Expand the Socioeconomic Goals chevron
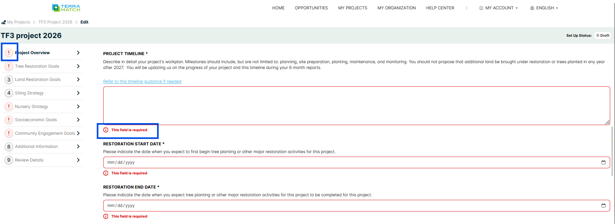 pyautogui.click(x=78, y=120)
